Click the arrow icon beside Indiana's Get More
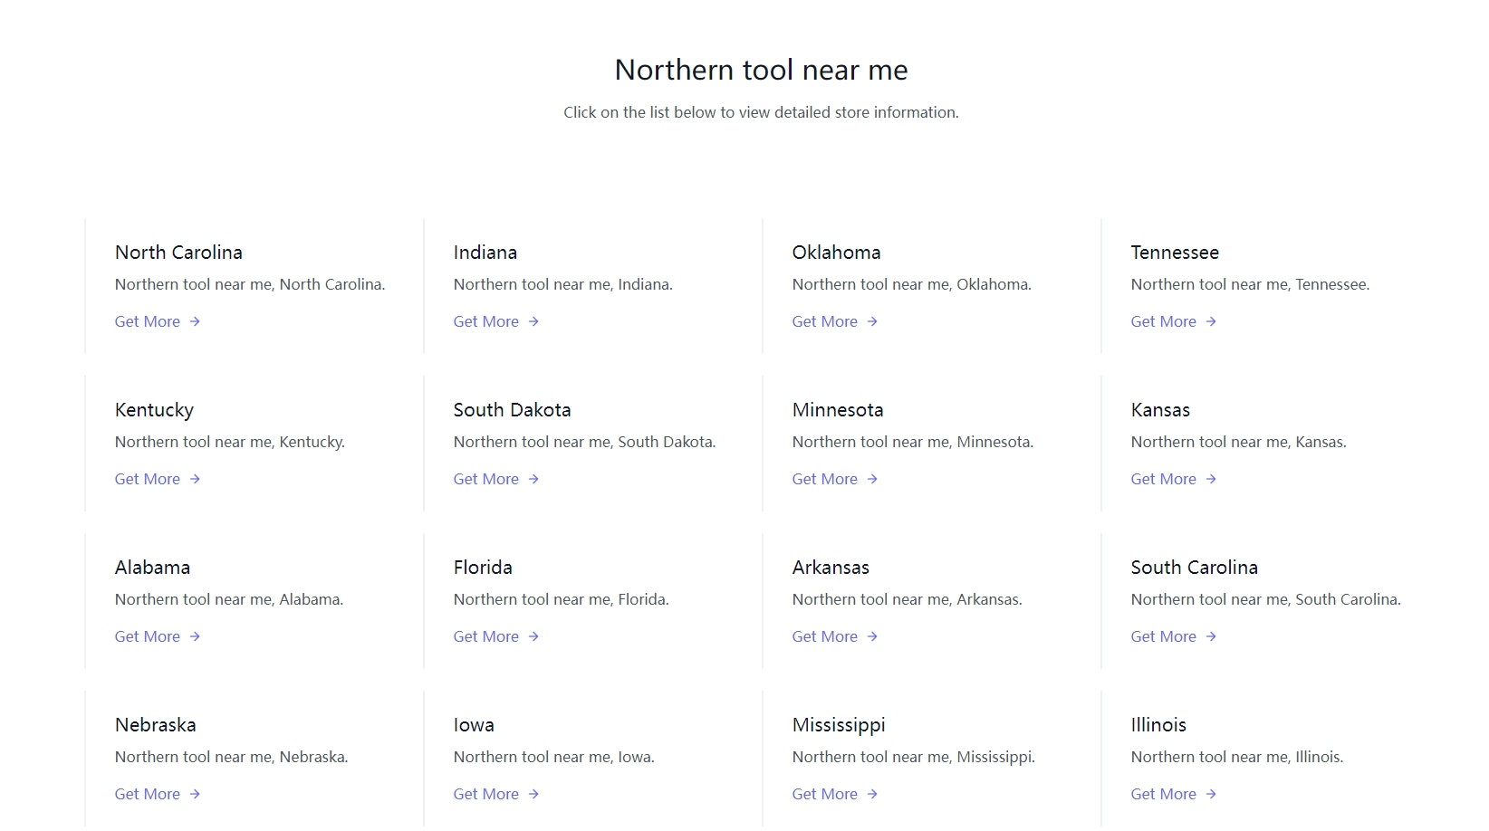 533,321
